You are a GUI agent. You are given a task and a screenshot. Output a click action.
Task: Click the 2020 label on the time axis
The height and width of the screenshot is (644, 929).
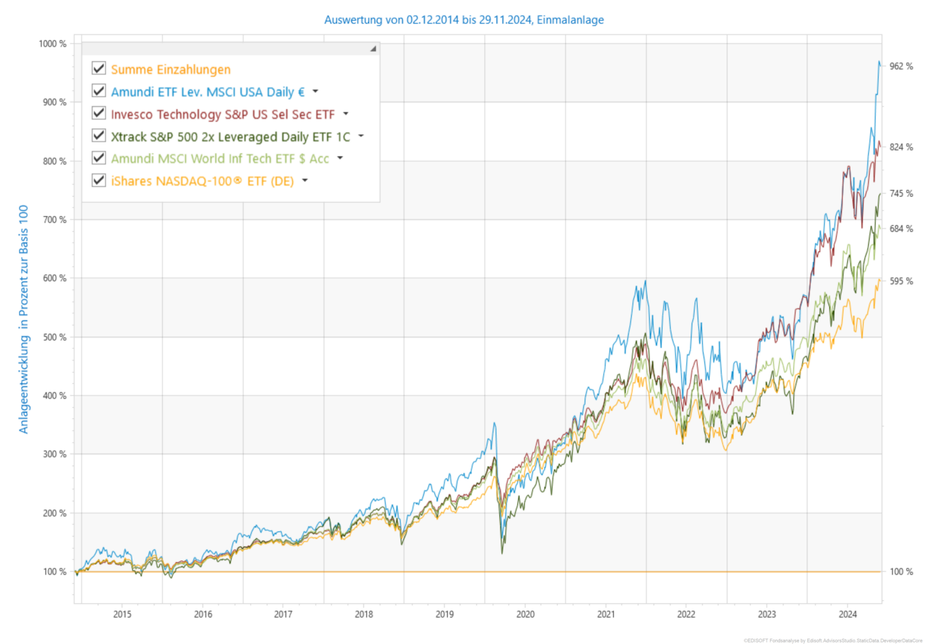[x=525, y=614]
